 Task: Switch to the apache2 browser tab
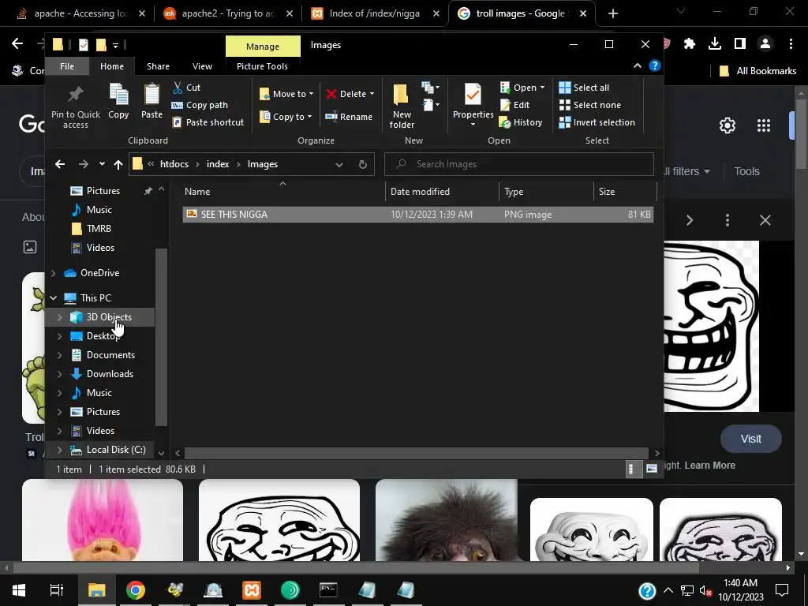228,13
